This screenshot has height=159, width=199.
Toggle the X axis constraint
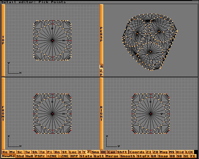80,152
